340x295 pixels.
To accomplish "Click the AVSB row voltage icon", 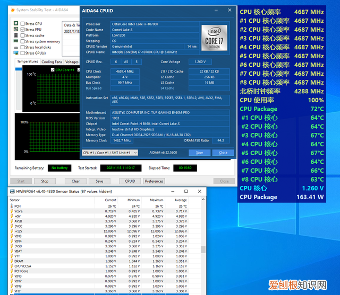I will pyautogui.click(x=12, y=221).
